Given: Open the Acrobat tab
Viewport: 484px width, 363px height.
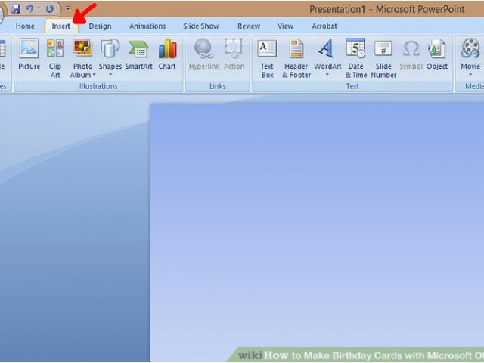Looking at the screenshot, I should click(x=324, y=26).
